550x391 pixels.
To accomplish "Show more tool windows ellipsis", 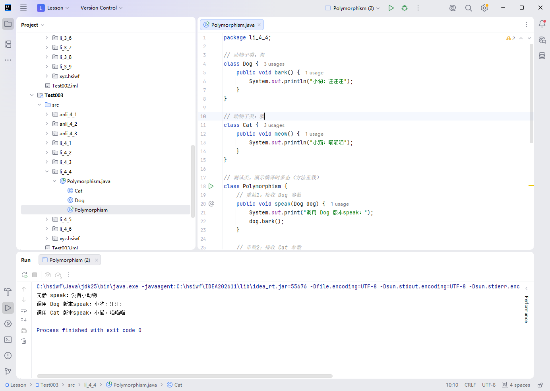I will (8, 60).
